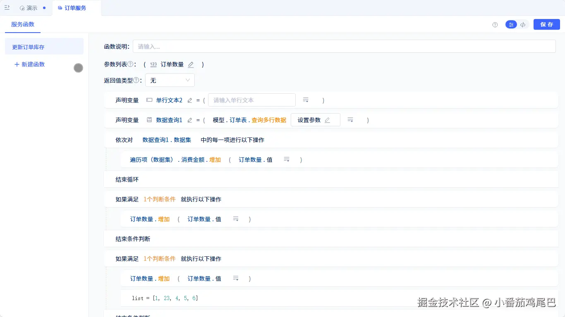The image size is (565, 317).
Task: Click the data icon before 数据查询1
Action: coord(149,120)
